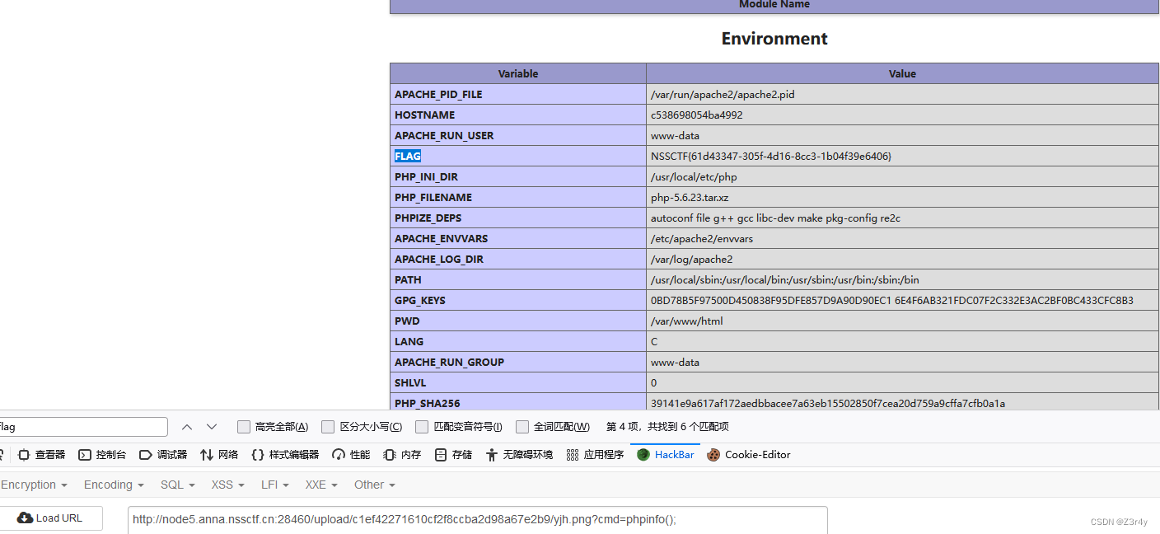Viewport: 1160px width, 534px height.
Task: Toggle the 全词匹配 whole word checkbox
Action: 522,426
